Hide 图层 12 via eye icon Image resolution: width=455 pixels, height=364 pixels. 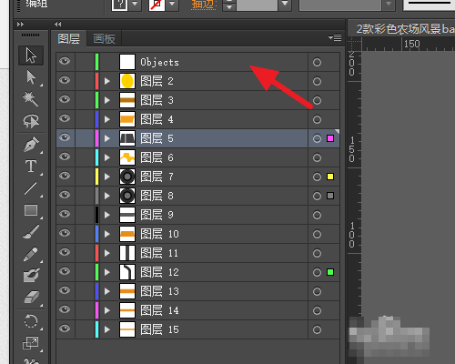click(65, 271)
